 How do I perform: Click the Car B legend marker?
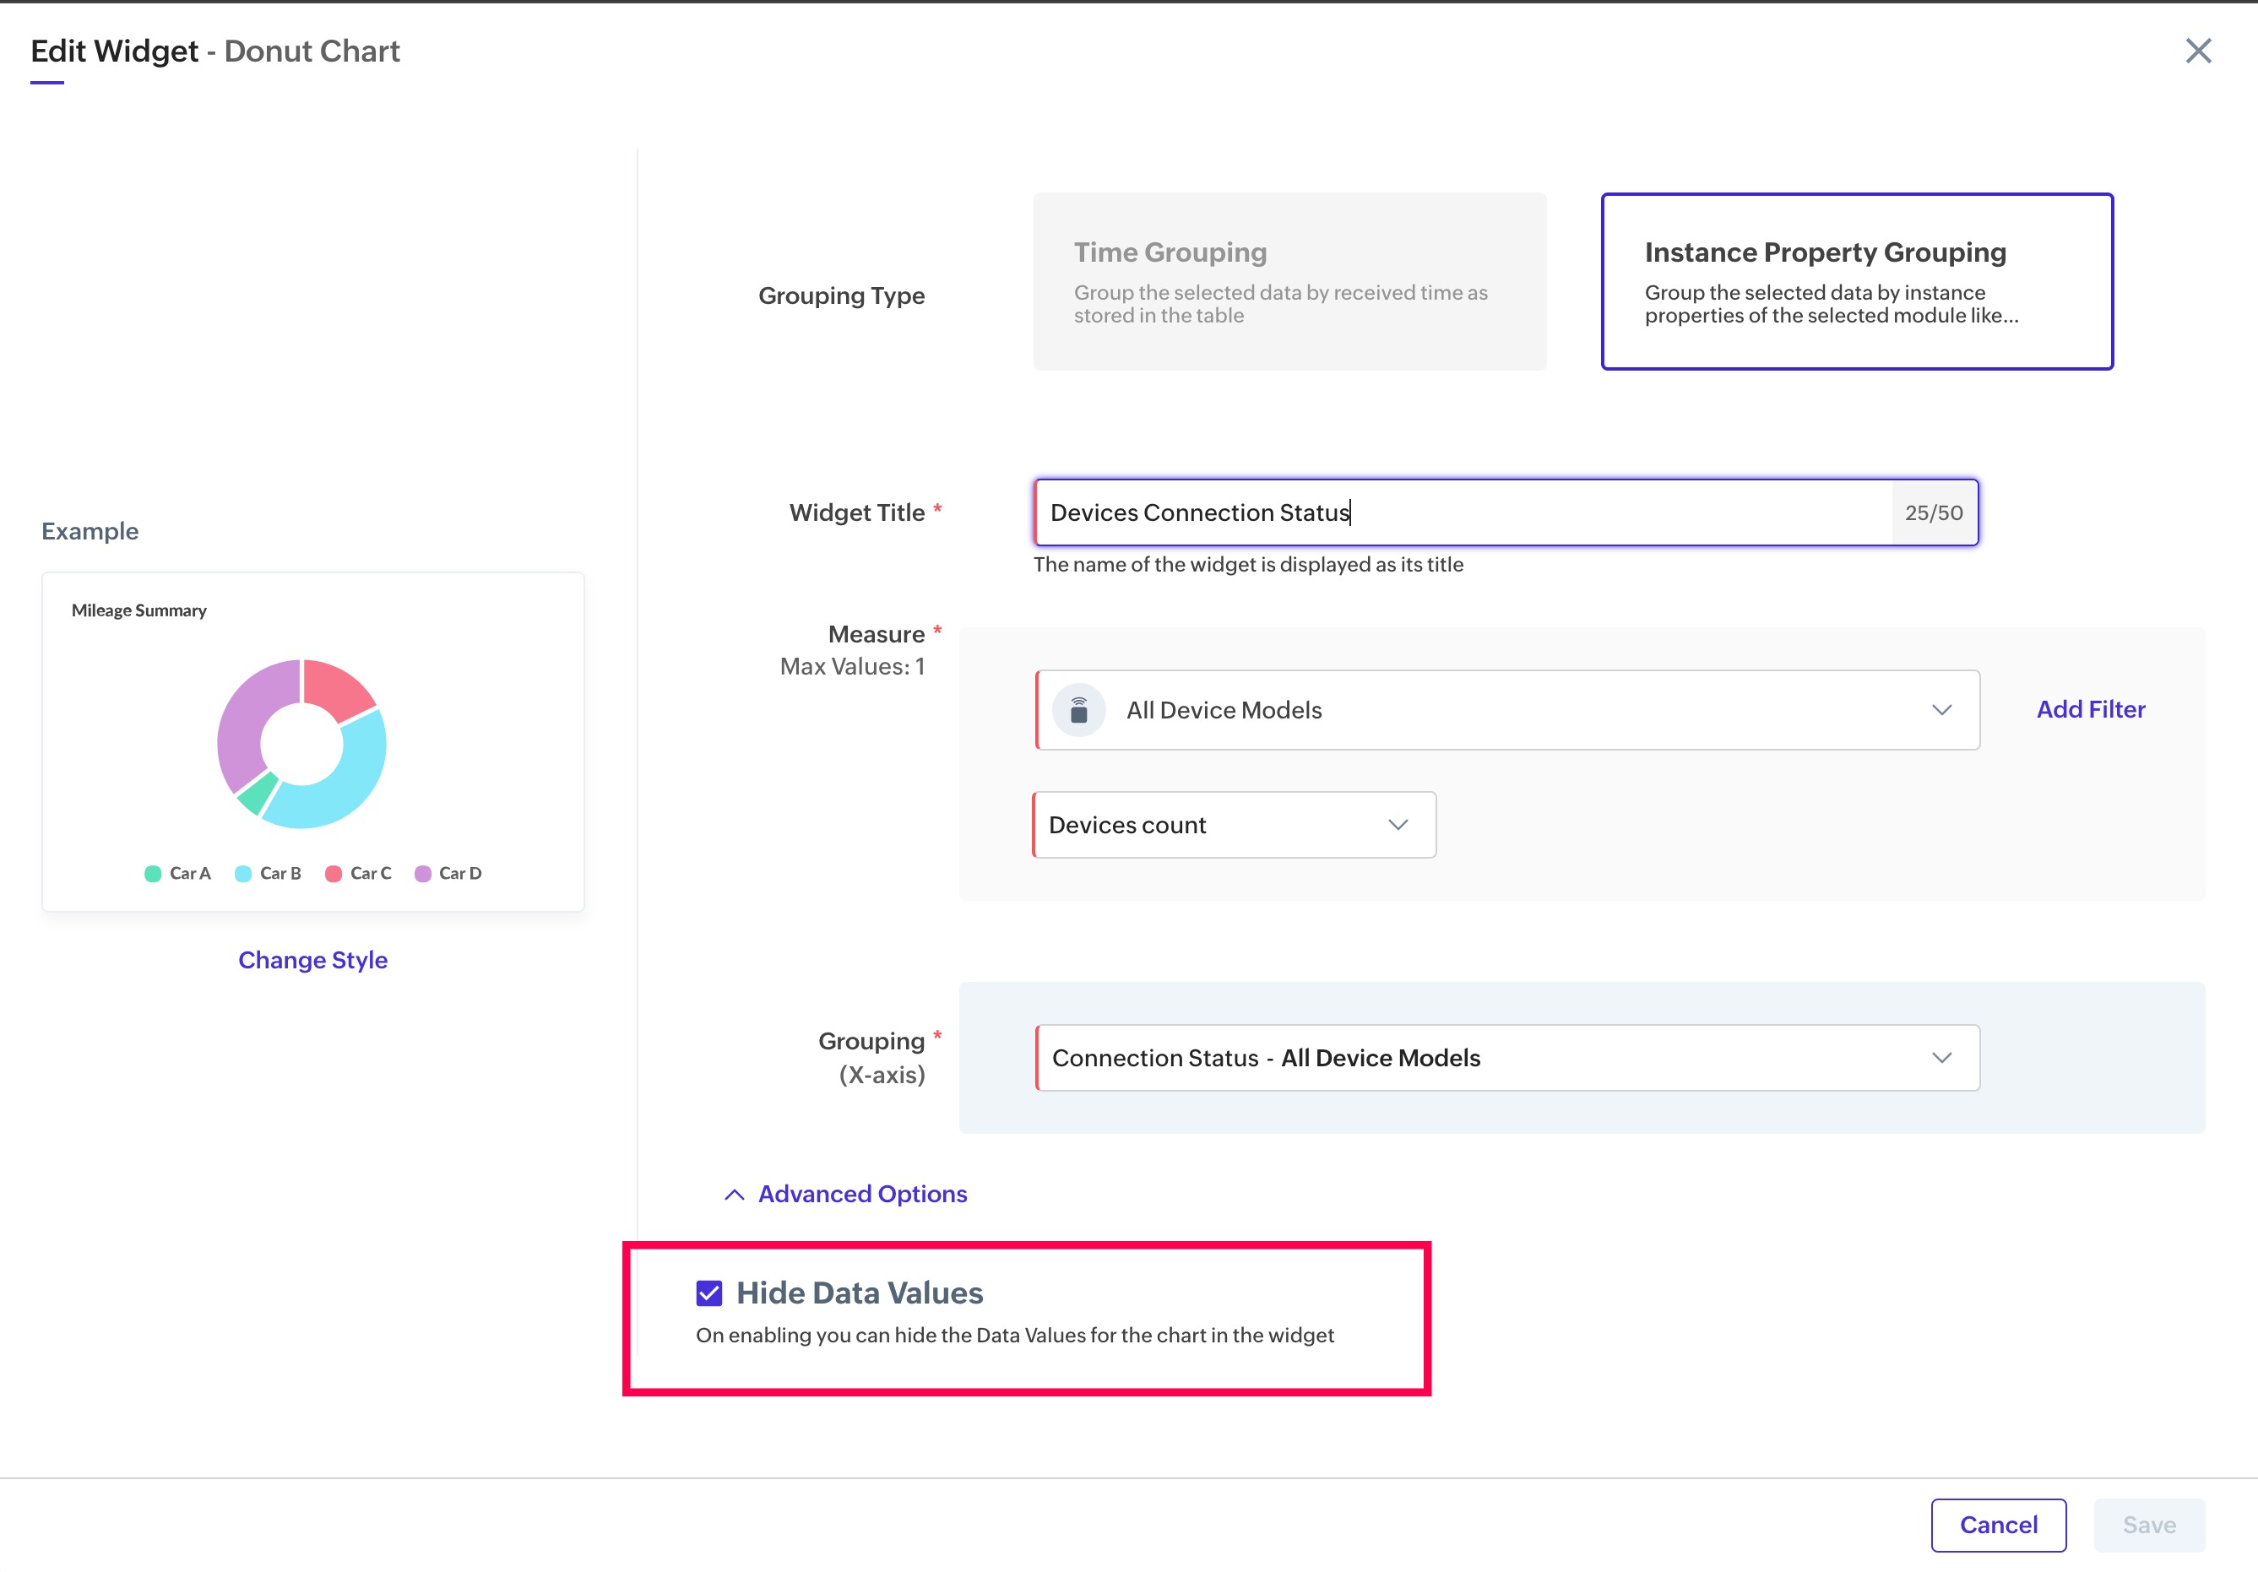pos(243,873)
